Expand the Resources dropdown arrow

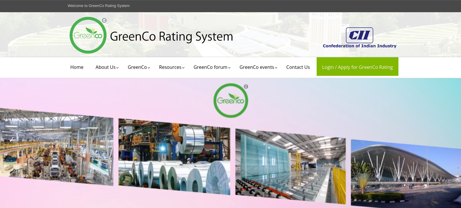point(183,68)
